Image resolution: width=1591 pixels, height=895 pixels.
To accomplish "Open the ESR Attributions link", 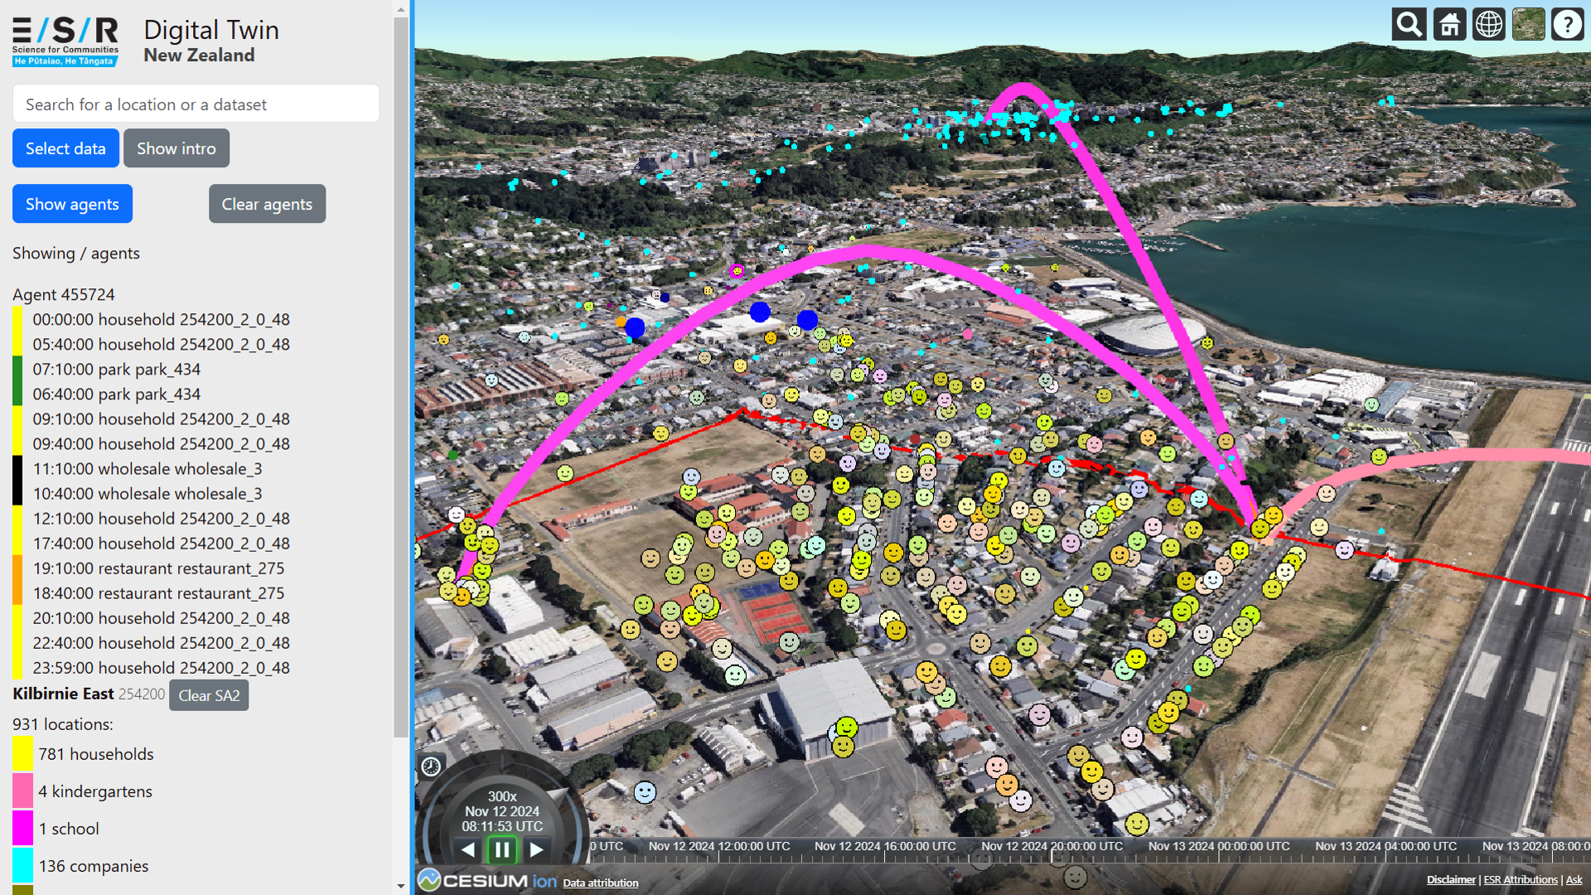I will pos(1521,880).
